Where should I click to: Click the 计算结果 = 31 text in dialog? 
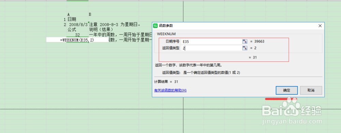pos(166,82)
